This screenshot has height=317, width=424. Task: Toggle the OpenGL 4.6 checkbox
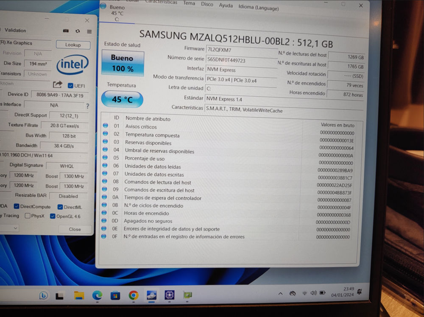pos(53,216)
